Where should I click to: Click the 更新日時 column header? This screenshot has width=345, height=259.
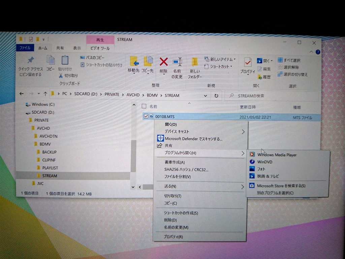coord(248,107)
